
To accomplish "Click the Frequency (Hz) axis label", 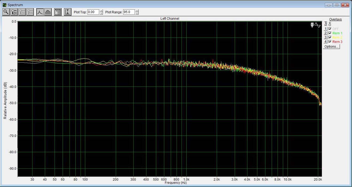I will tap(175, 183).
